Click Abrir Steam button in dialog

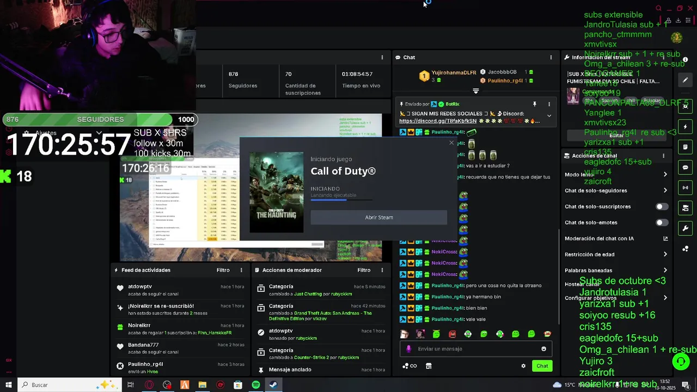tap(379, 217)
